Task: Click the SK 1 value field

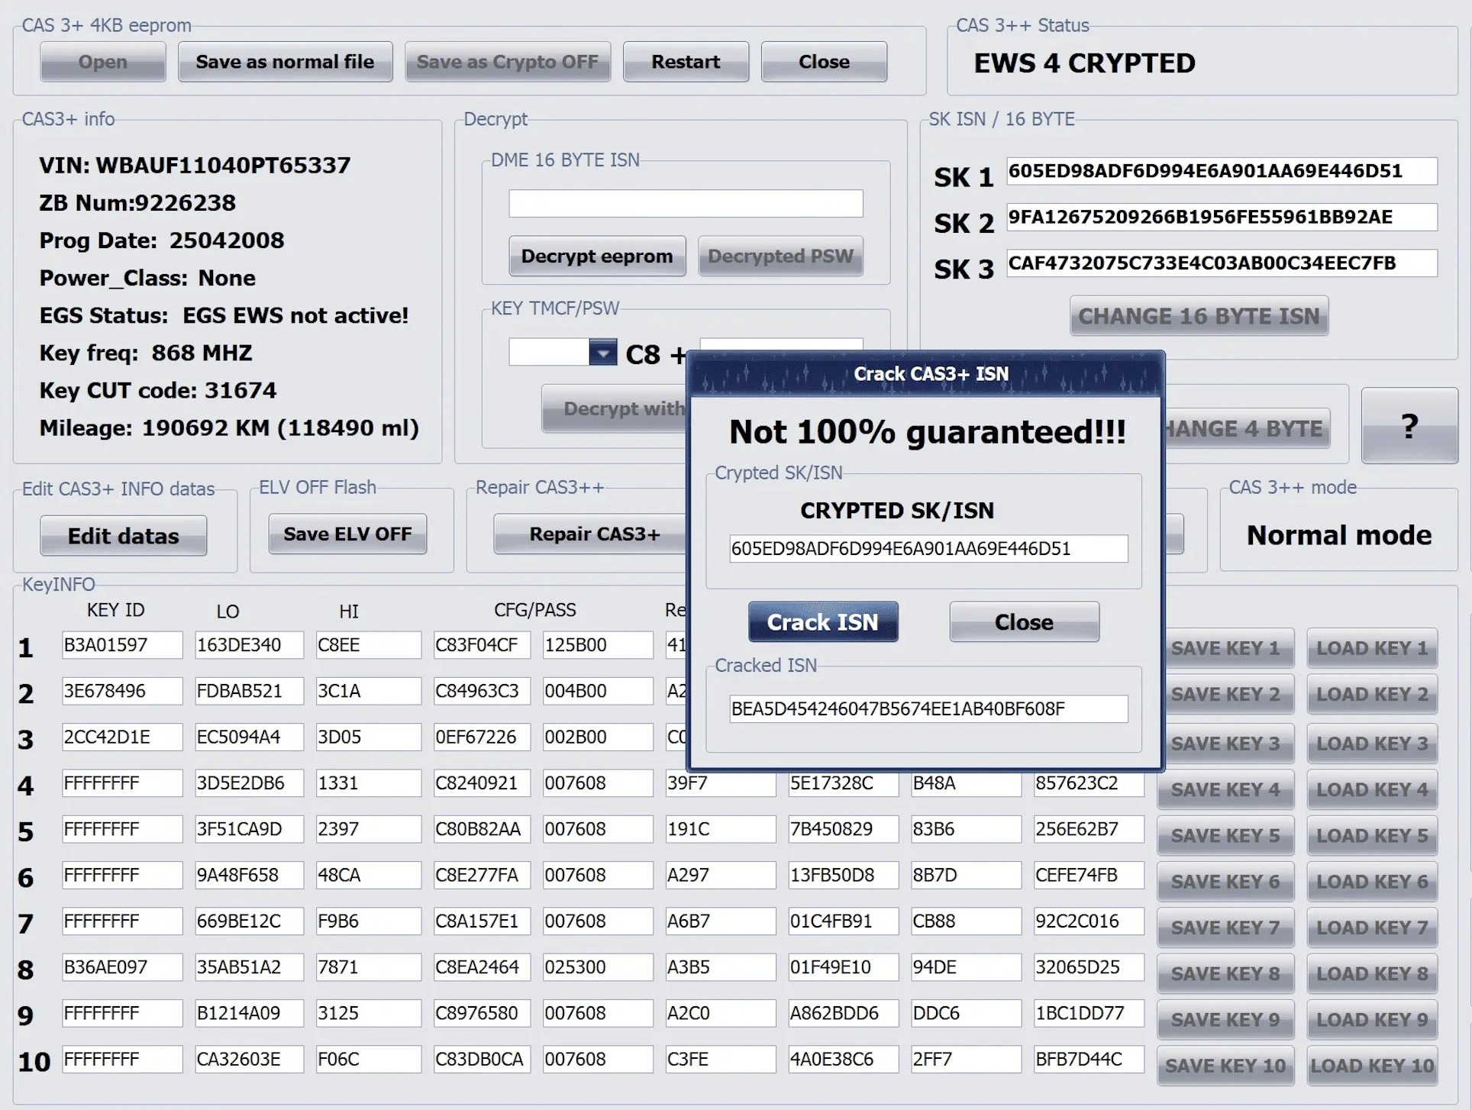Action: 1222,171
